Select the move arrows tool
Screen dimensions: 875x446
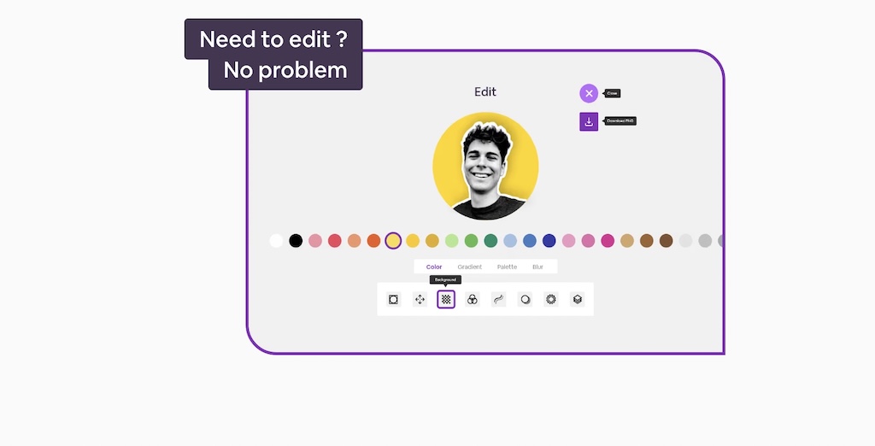[420, 300]
